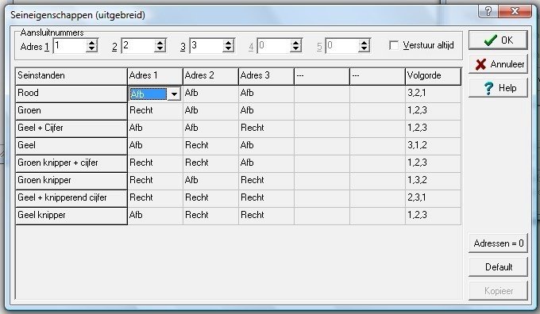Click the red X Annuleer button
540x314 pixels.
(x=498, y=64)
